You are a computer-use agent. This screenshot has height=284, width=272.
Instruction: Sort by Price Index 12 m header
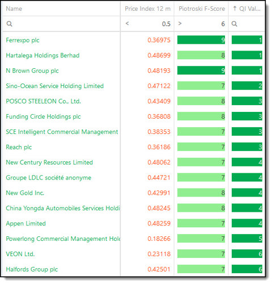(147, 9)
